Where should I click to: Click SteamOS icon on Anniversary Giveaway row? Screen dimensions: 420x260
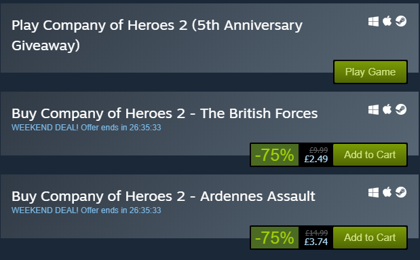pos(401,21)
